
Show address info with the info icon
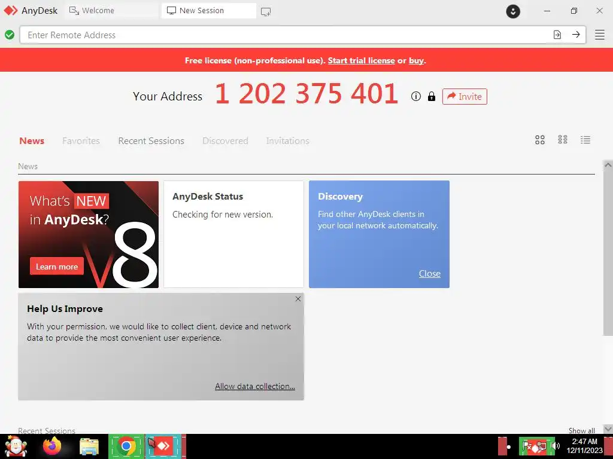(x=416, y=96)
